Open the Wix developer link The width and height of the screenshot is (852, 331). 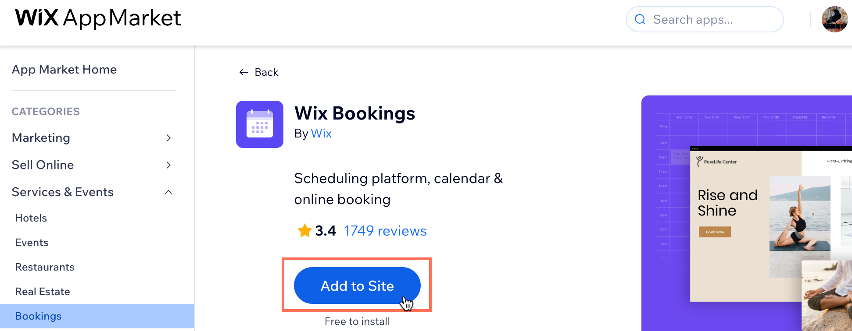click(x=321, y=134)
